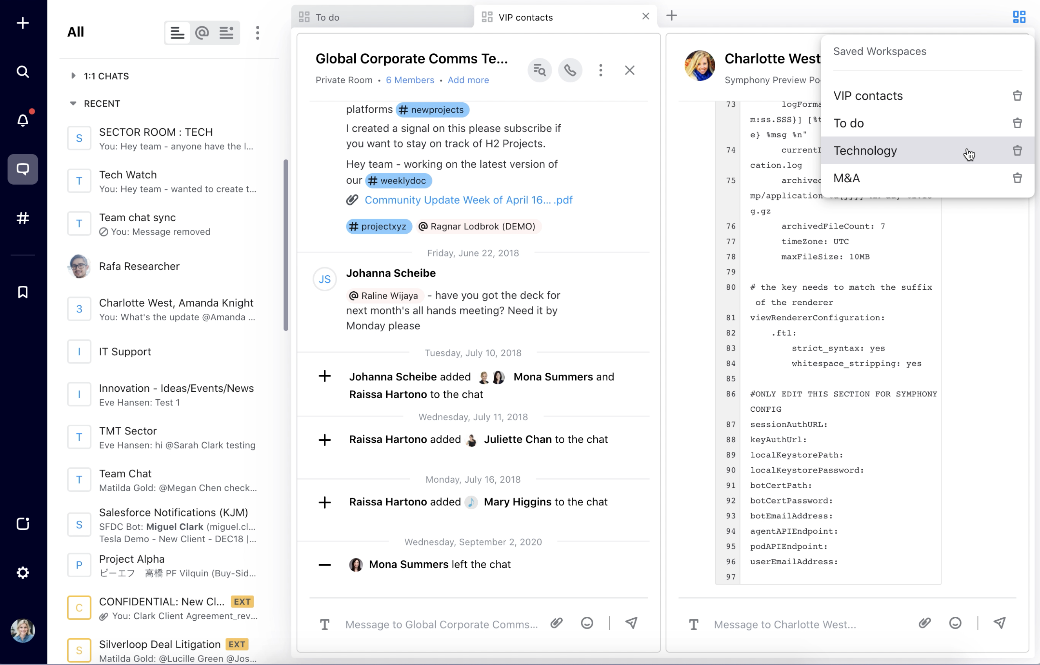
Task: Open a new workspace tab with plus
Action: (671, 16)
